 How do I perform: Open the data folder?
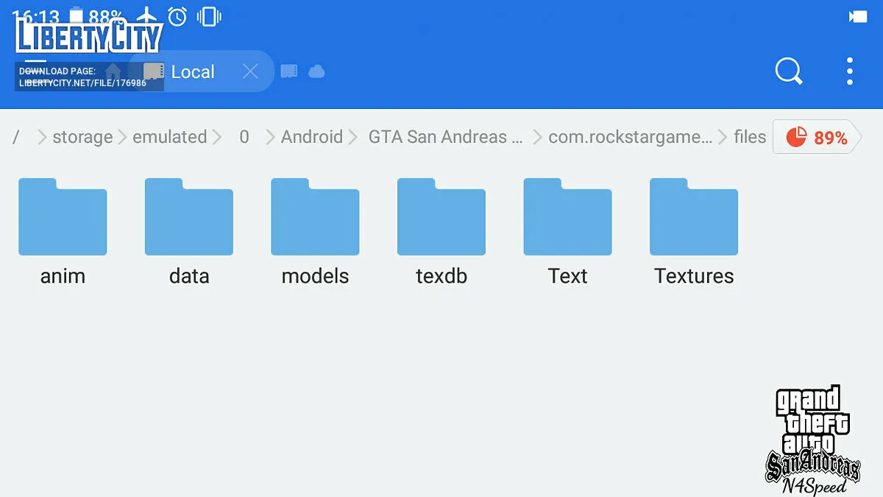pyautogui.click(x=189, y=233)
